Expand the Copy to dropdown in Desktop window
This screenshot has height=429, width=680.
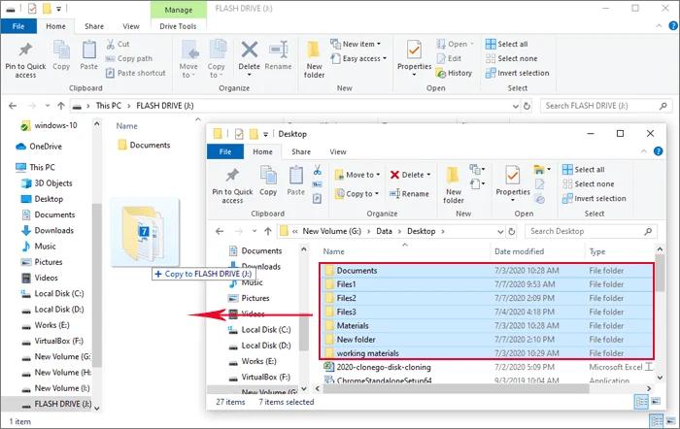[x=360, y=193]
